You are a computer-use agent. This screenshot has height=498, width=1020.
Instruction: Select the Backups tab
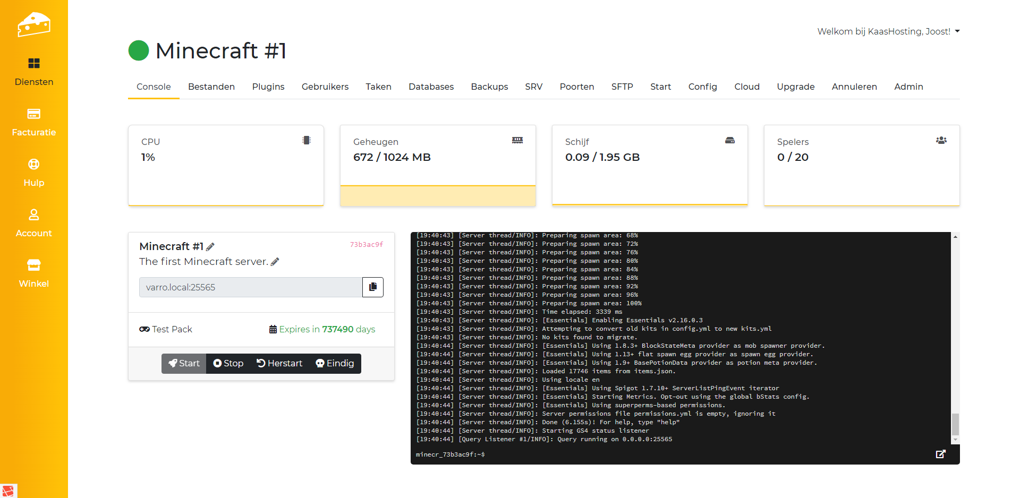point(489,87)
